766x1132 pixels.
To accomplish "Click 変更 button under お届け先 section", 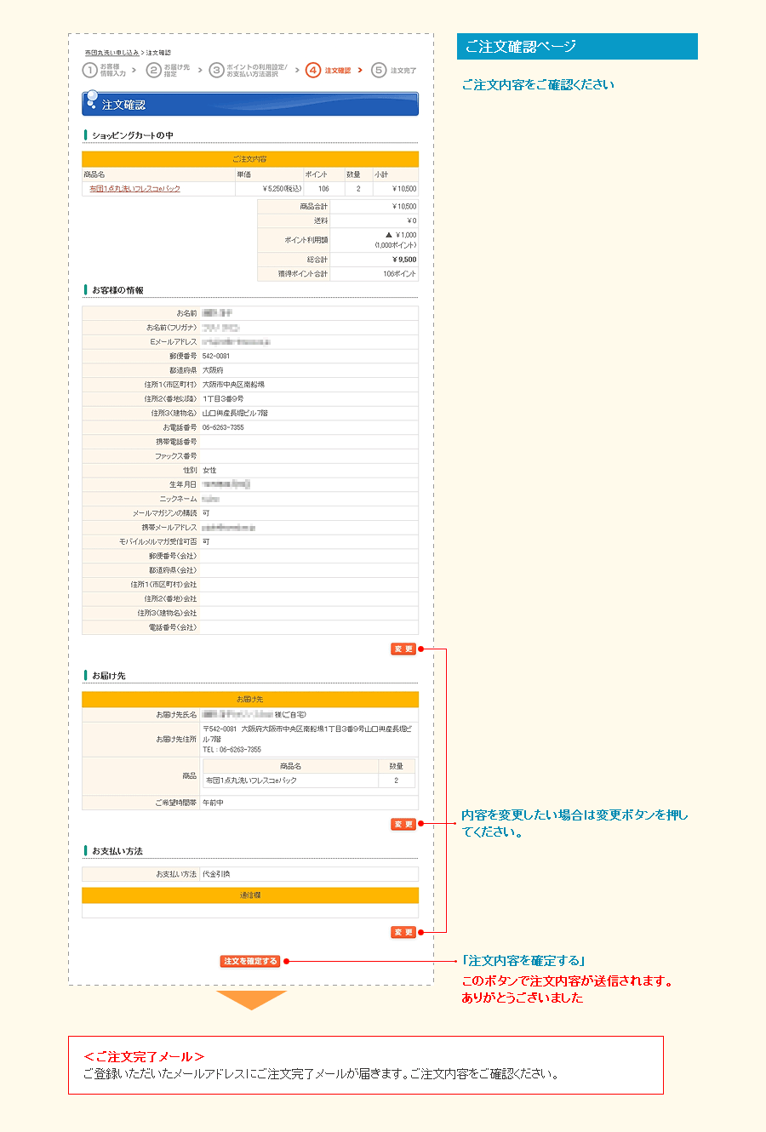I will [x=403, y=824].
